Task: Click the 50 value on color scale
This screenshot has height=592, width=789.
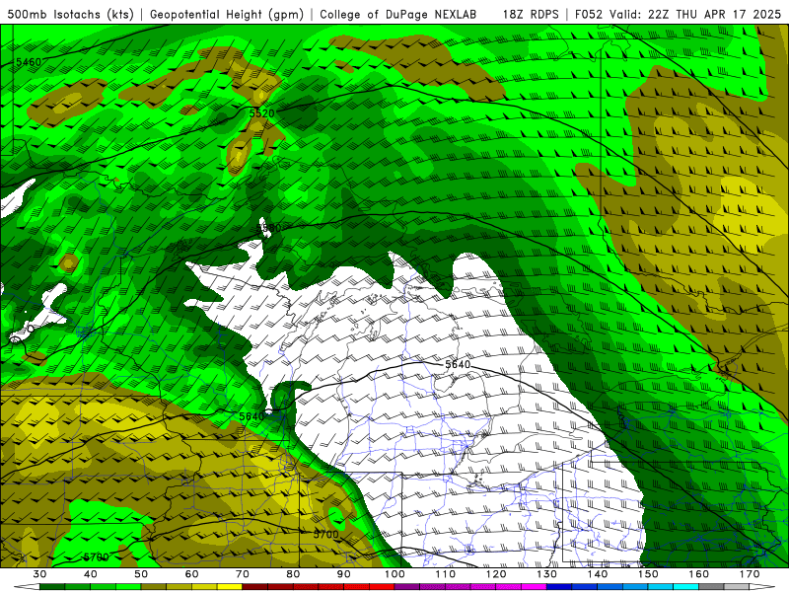Action: click(141, 574)
